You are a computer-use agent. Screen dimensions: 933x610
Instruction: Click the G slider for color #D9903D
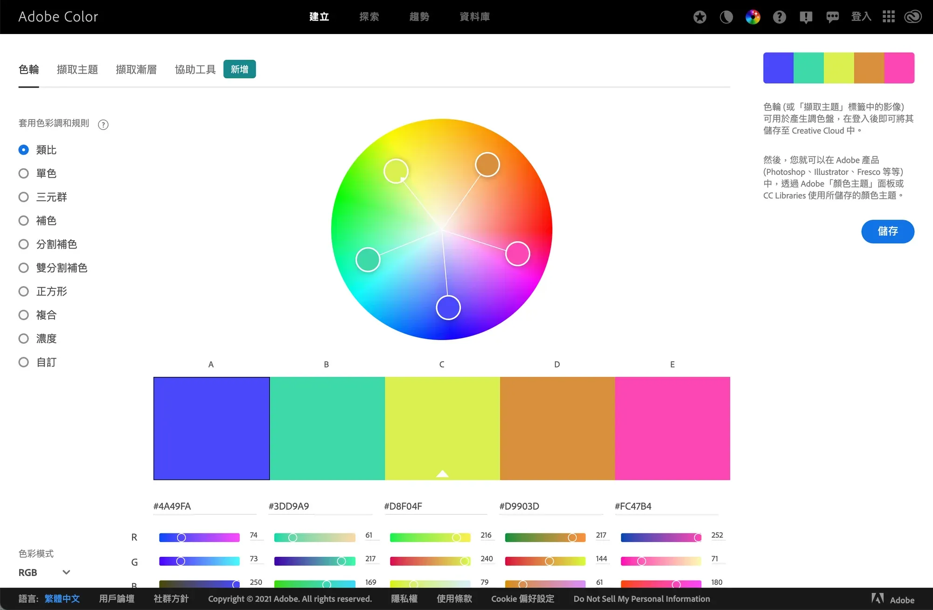(545, 561)
